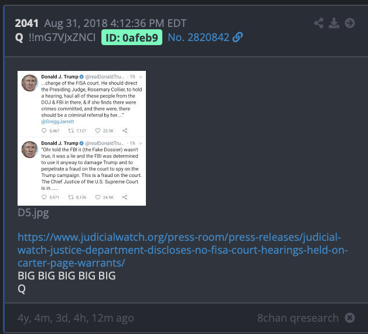Click the chain link icon beside No. 2820842

tap(237, 38)
